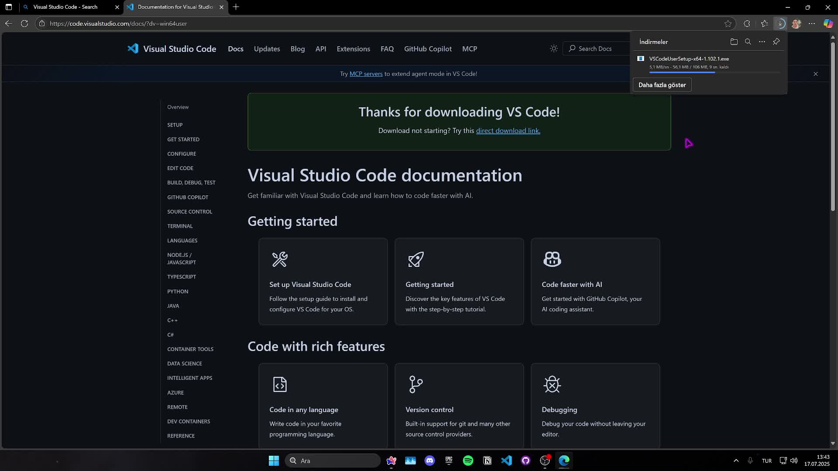Image resolution: width=838 pixels, height=471 pixels.
Task: Click the Debugging bug icon
Action: tap(552, 384)
